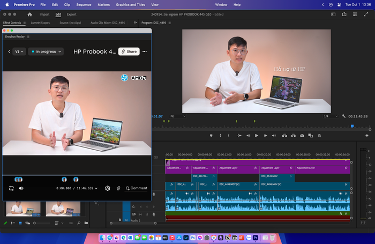Solo the Audio 2 track
The image size is (375, 244).
(x=147, y=215)
